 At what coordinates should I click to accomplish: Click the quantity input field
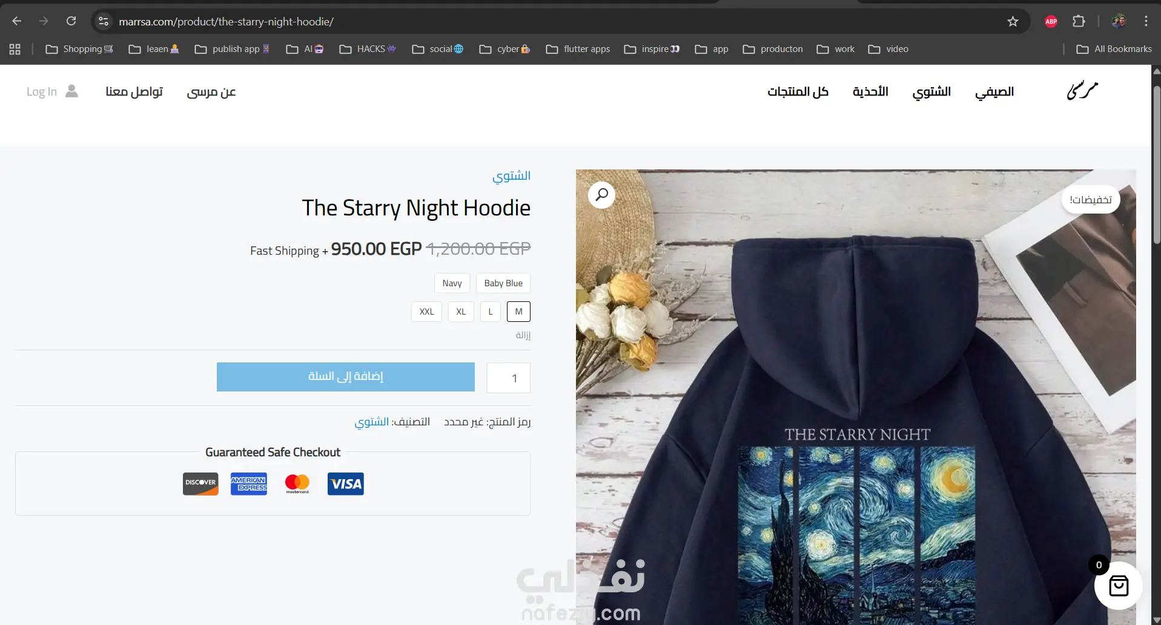point(509,378)
